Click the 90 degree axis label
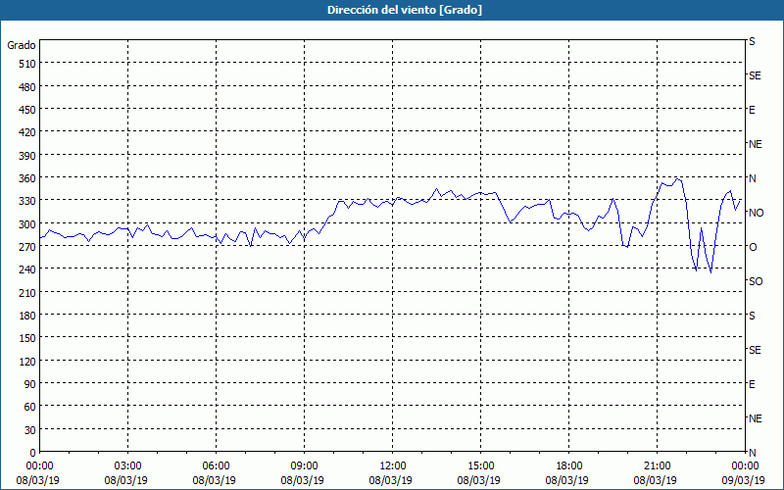Viewport: 784px width, 490px height. click(30, 384)
